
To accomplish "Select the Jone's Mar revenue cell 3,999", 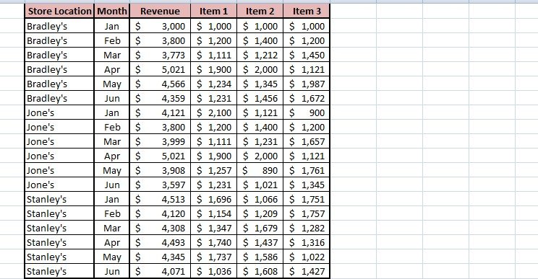I will tap(160, 141).
